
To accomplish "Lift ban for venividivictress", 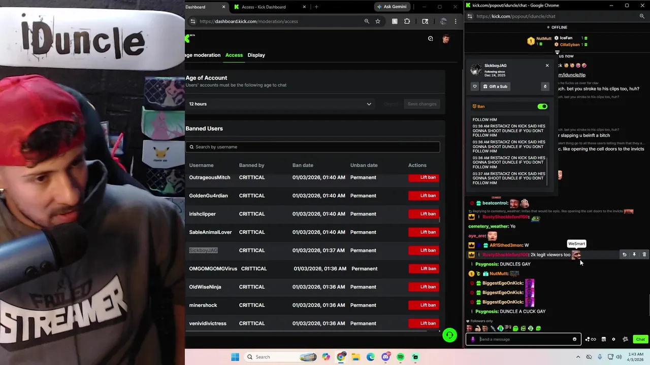I will [x=424, y=323].
